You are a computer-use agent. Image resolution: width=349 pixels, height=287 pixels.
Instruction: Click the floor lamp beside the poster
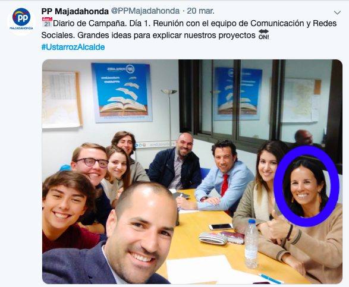pos(169,117)
